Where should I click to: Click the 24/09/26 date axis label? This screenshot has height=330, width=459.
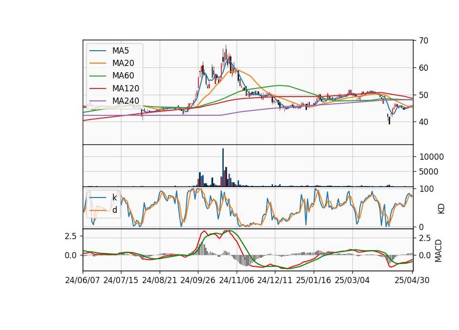point(198,280)
